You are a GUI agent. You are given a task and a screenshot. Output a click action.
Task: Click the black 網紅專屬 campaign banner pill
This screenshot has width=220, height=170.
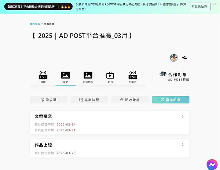click(38, 7)
